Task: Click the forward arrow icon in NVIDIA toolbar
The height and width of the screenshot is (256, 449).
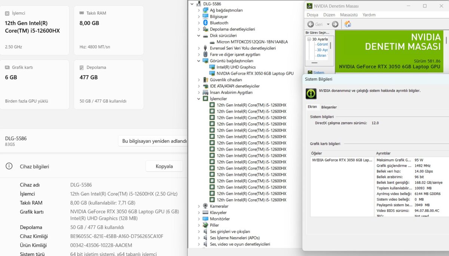Action: click(x=335, y=24)
